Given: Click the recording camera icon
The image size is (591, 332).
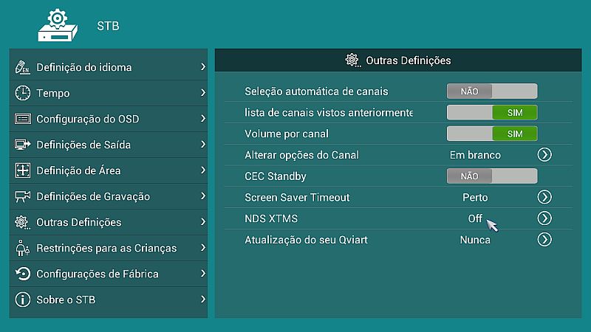Looking at the screenshot, I should pos(23,196).
